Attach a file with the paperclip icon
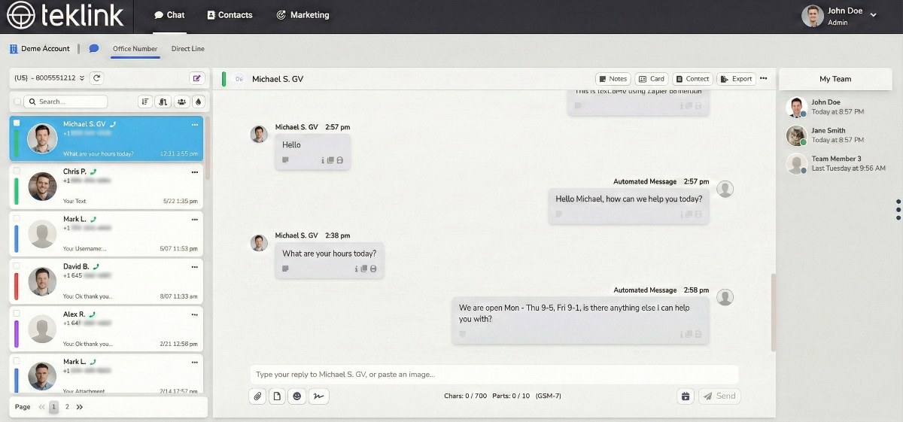 pyautogui.click(x=257, y=396)
